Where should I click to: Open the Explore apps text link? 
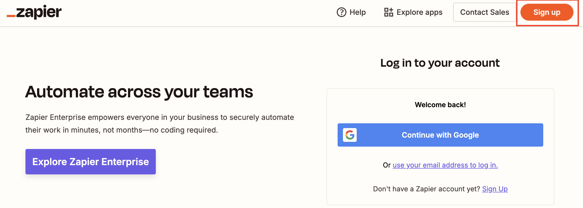coord(419,12)
